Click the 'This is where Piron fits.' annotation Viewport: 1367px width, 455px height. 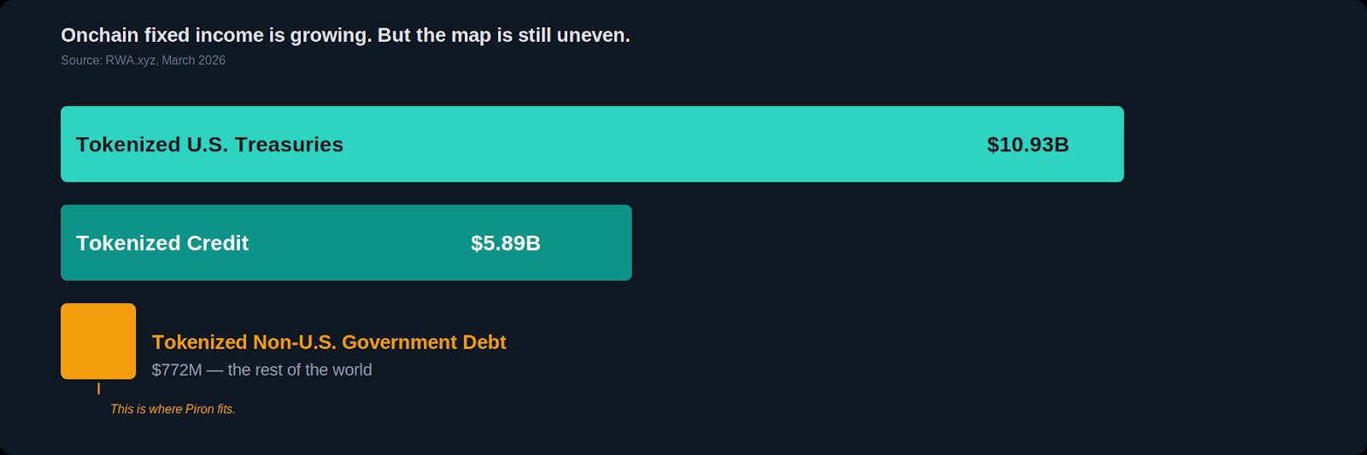click(173, 409)
